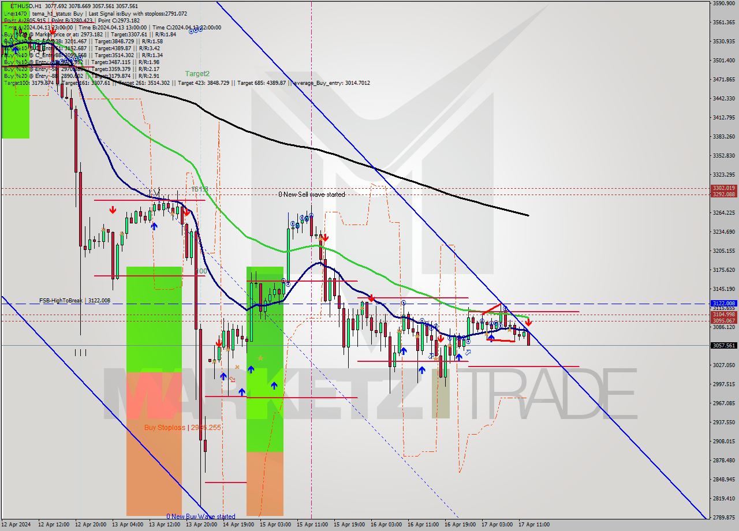Image resolution: width=739 pixels, height=531 pixels.
Task: Click the 2848.945 price axis label
Action: (x=724, y=480)
